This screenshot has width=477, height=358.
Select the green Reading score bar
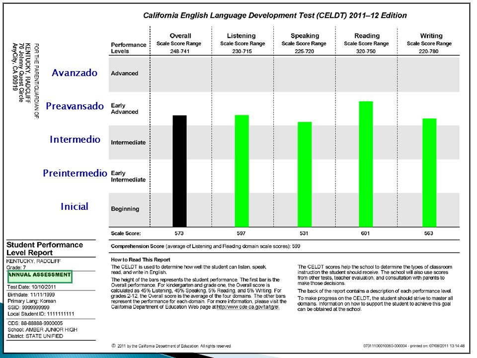tap(366, 164)
